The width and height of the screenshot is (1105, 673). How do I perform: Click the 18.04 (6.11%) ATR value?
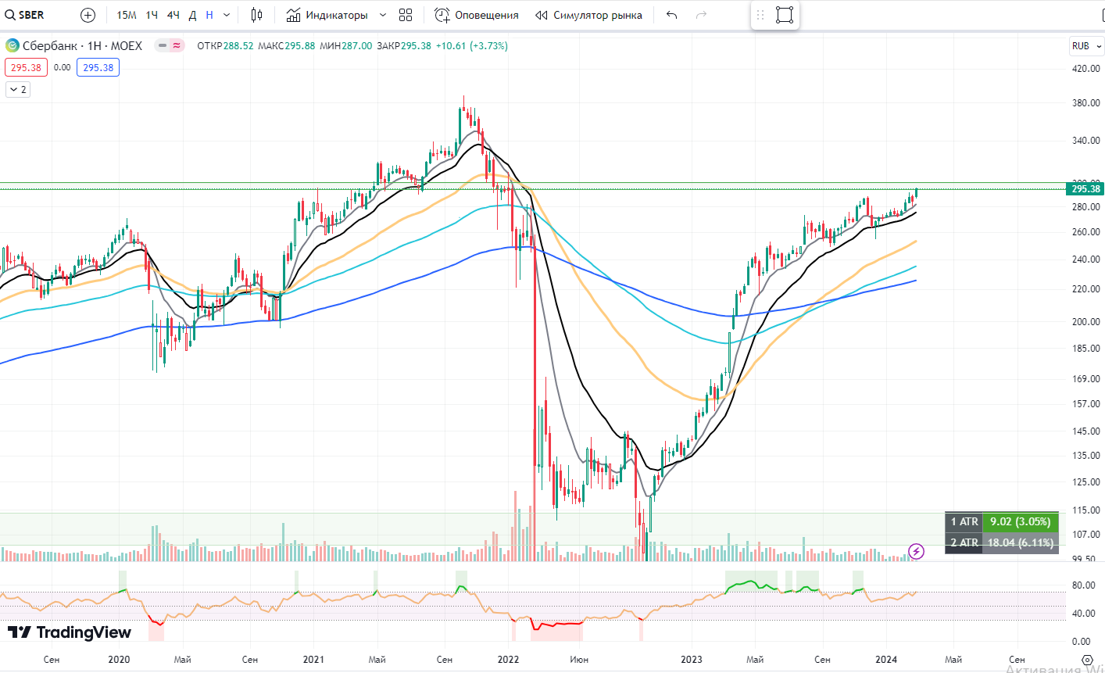click(x=1021, y=542)
